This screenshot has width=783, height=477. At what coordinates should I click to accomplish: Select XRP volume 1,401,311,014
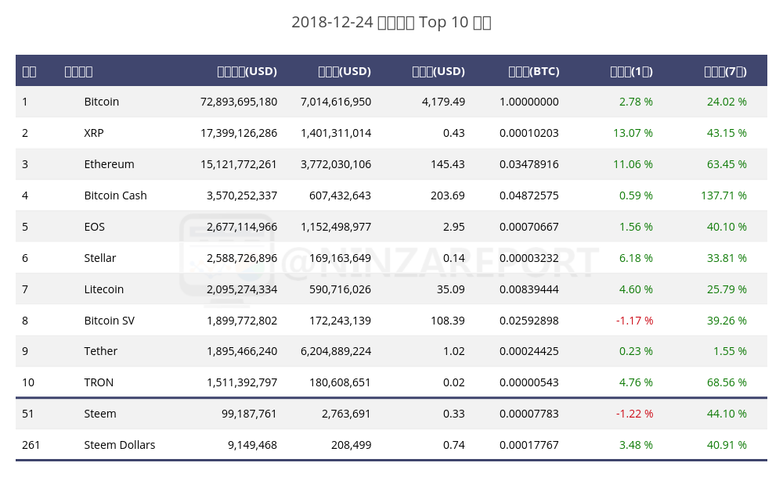click(336, 133)
